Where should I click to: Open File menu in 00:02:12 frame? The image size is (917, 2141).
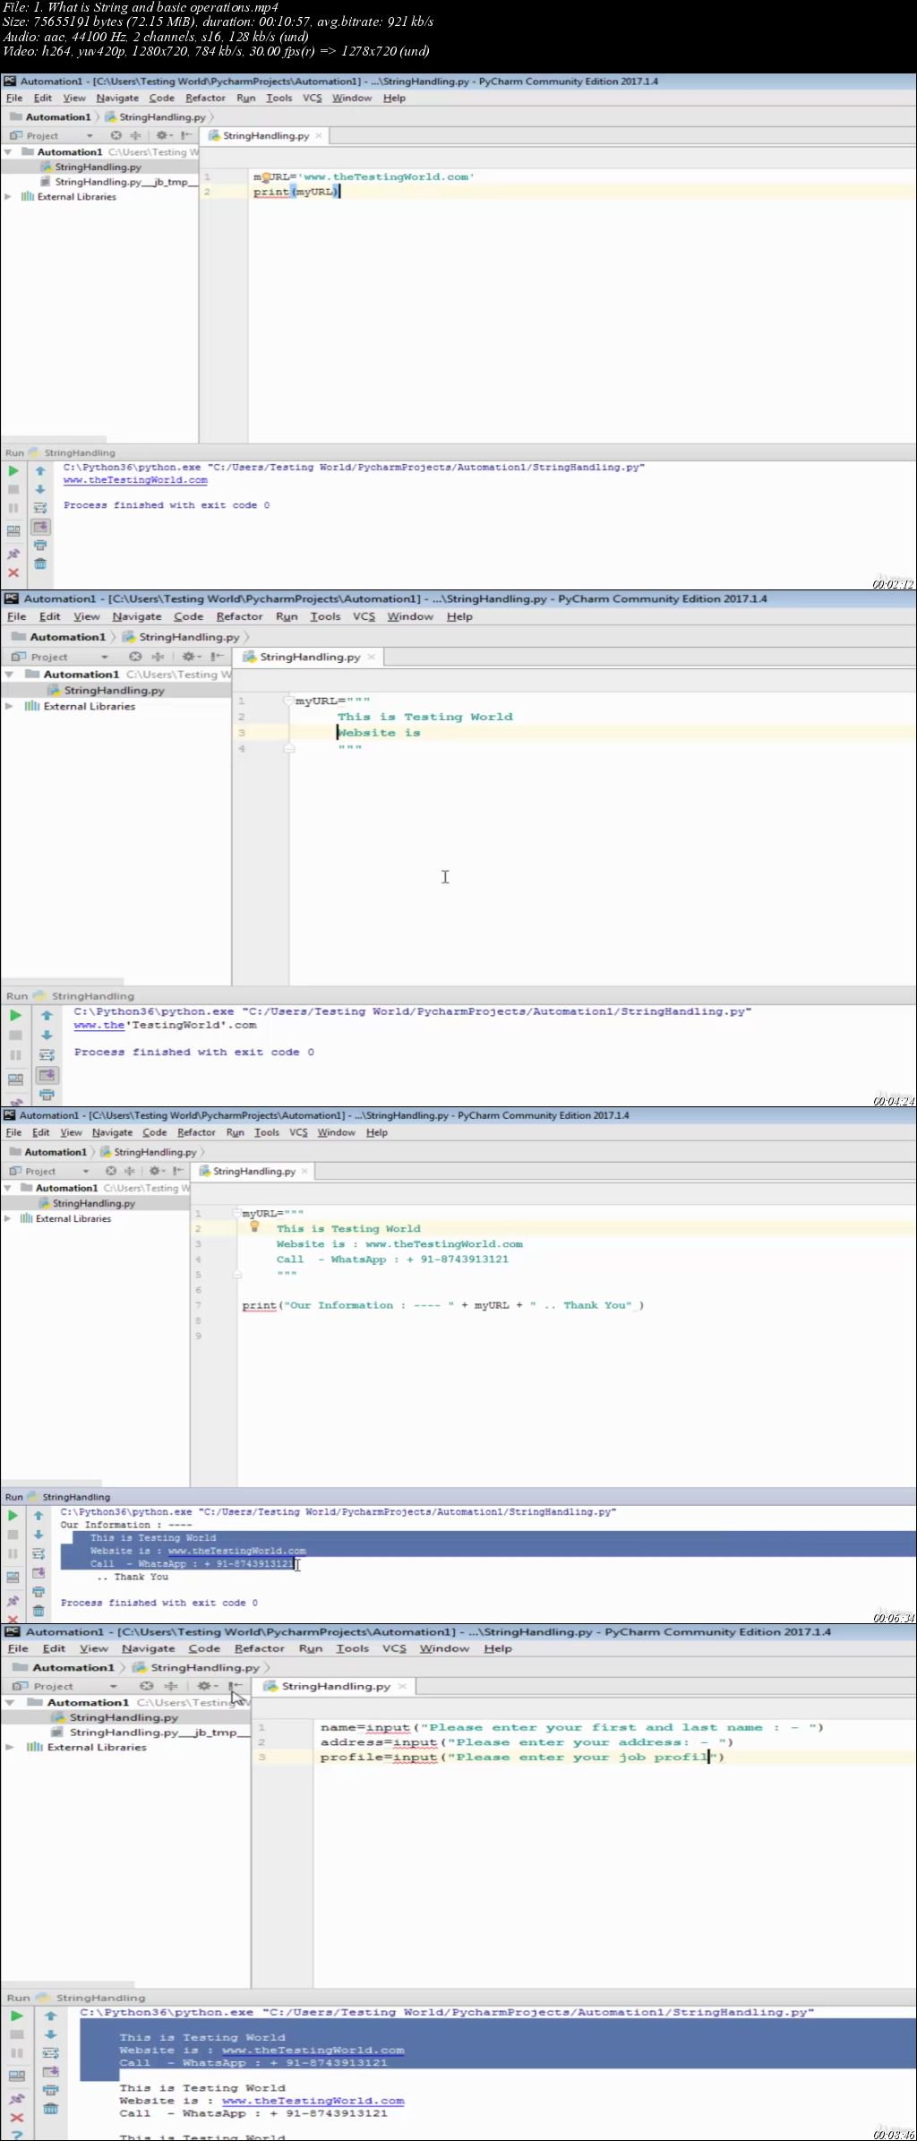(14, 98)
